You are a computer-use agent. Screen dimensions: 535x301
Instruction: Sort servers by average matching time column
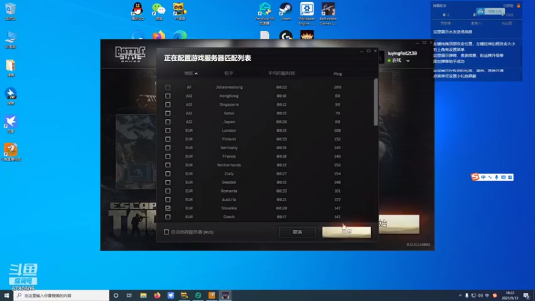point(281,74)
